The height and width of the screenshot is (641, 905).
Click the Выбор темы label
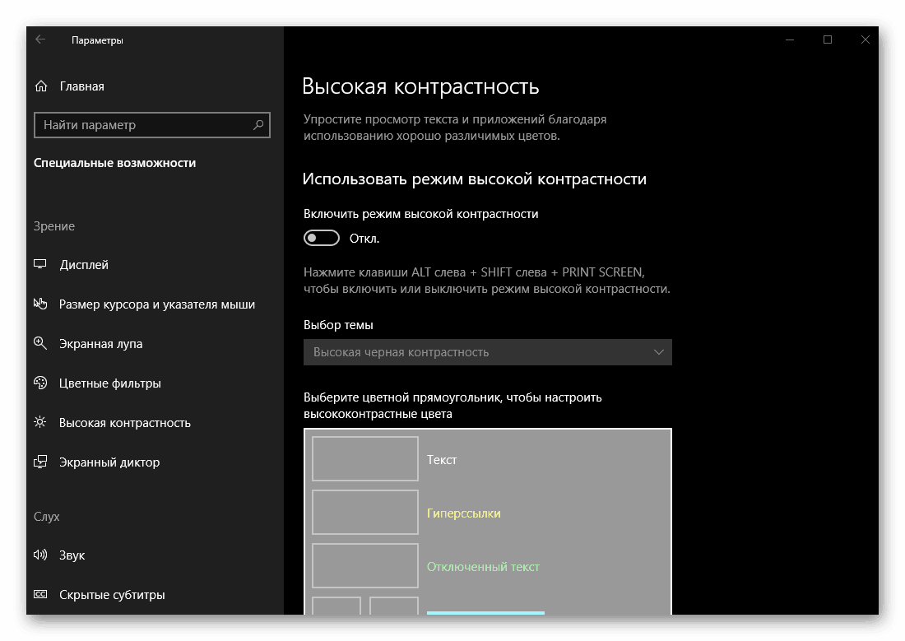(x=338, y=325)
